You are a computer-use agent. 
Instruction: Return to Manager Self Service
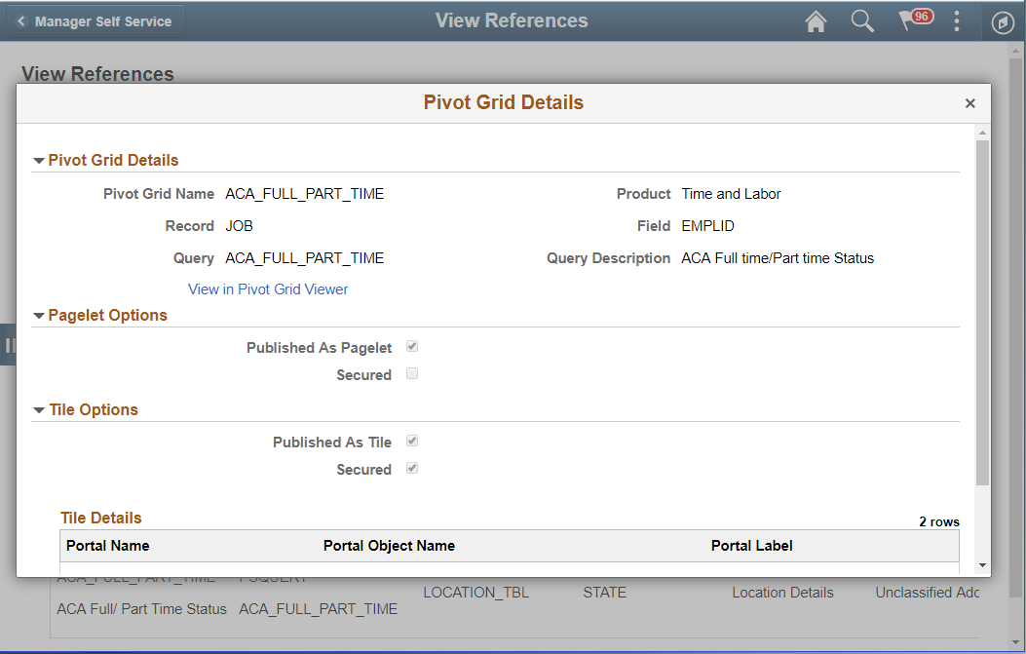pos(102,19)
